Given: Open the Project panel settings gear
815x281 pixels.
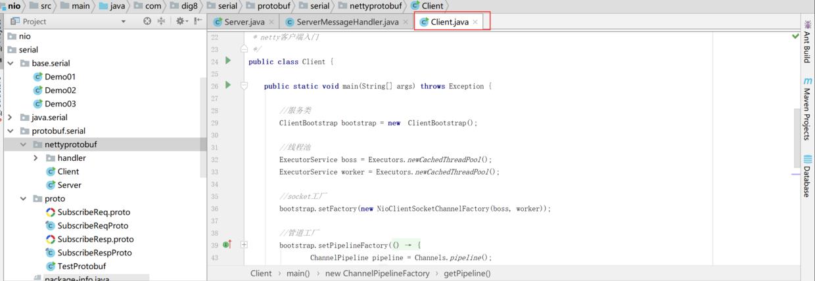Looking at the screenshot, I should click(181, 21).
